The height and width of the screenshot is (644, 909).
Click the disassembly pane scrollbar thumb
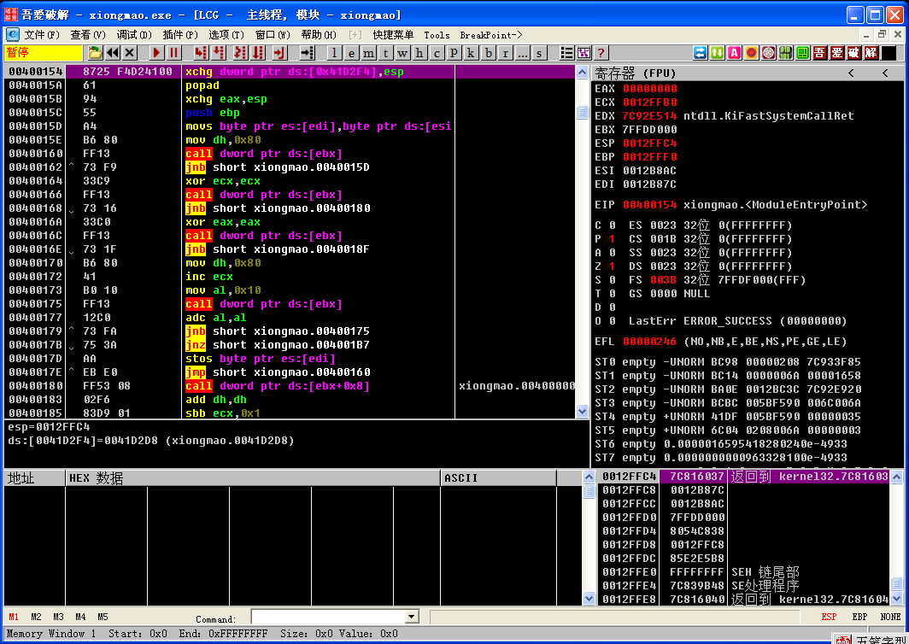coord(583,113)
